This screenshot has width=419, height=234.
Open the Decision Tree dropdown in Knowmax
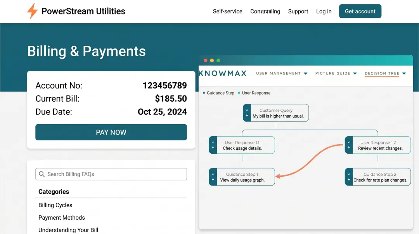(x=385, y=73)
